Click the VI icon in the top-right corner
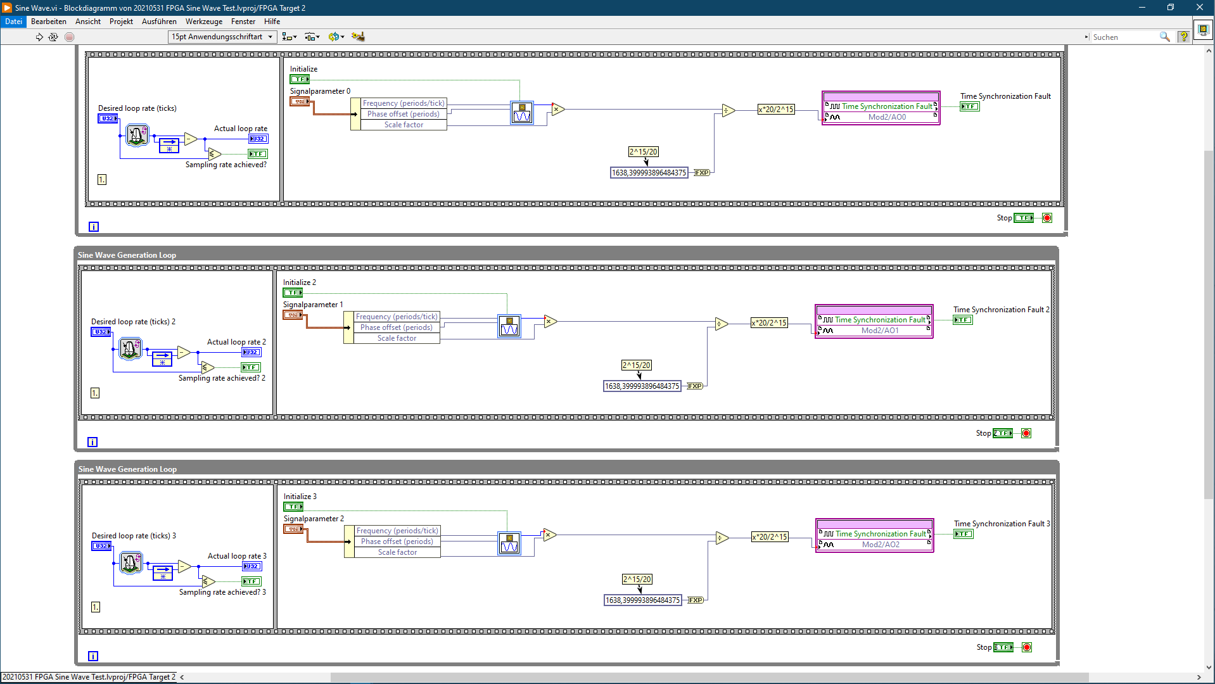Image resolution: width=1215 pixels, height=684 pixels. click(1203, 30)
